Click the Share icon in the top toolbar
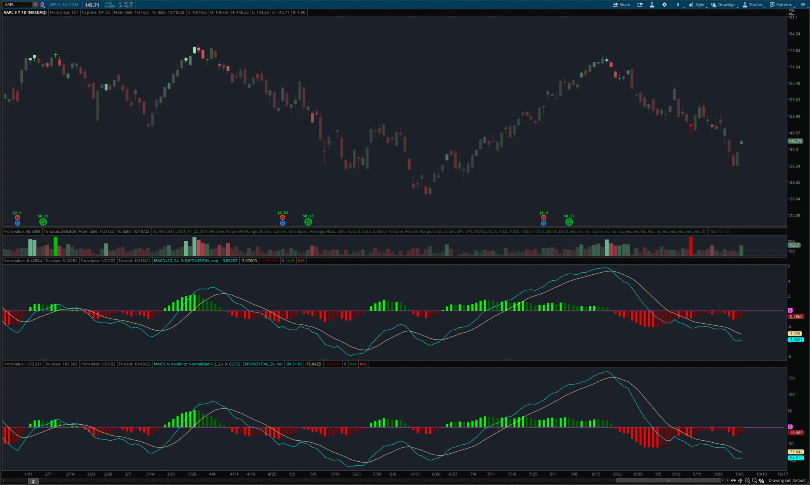This screenshot has height=485, width=810. (621, 4)
